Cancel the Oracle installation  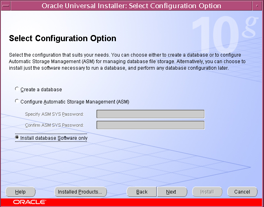click(x=242, y=192)
